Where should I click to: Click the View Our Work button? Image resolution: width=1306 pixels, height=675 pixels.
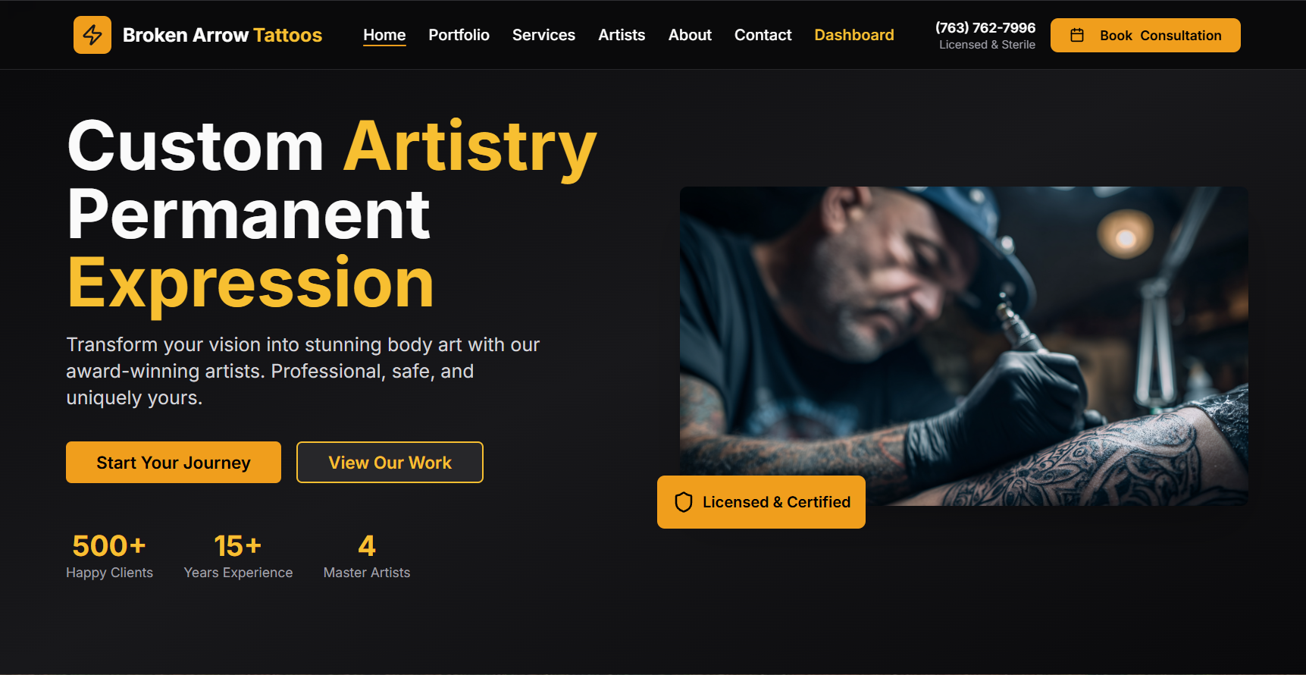(x=390, y=463)
